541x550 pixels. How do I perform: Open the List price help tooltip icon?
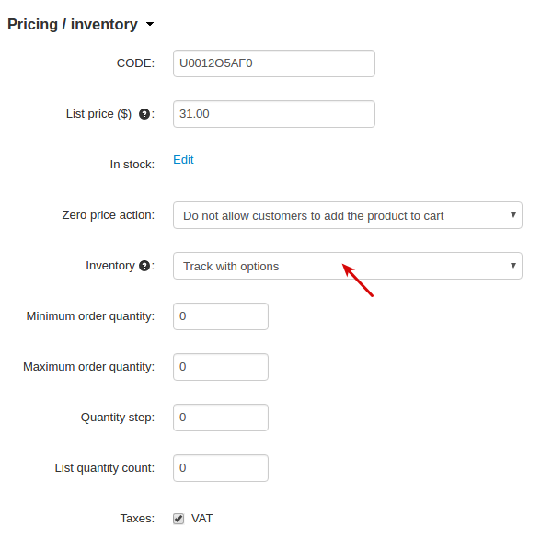pyautogui.click(x=144, y=114)
